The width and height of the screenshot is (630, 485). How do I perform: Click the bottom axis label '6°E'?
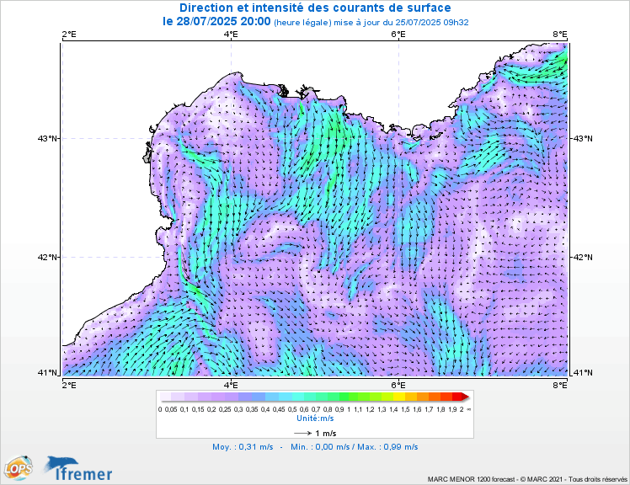point(398,386)
